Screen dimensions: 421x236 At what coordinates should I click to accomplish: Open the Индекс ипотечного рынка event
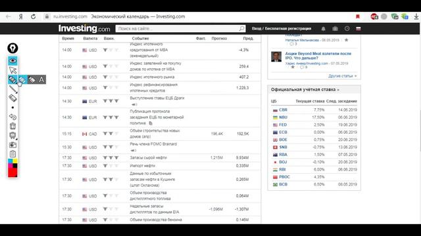point(152,77)
